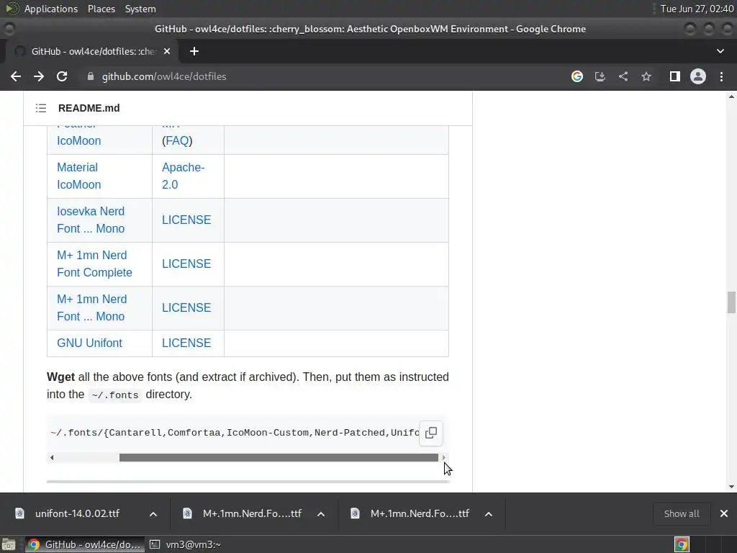This screenshot has height=553, width=737.
Task: Click the clock in top panel
Action: 697,9
